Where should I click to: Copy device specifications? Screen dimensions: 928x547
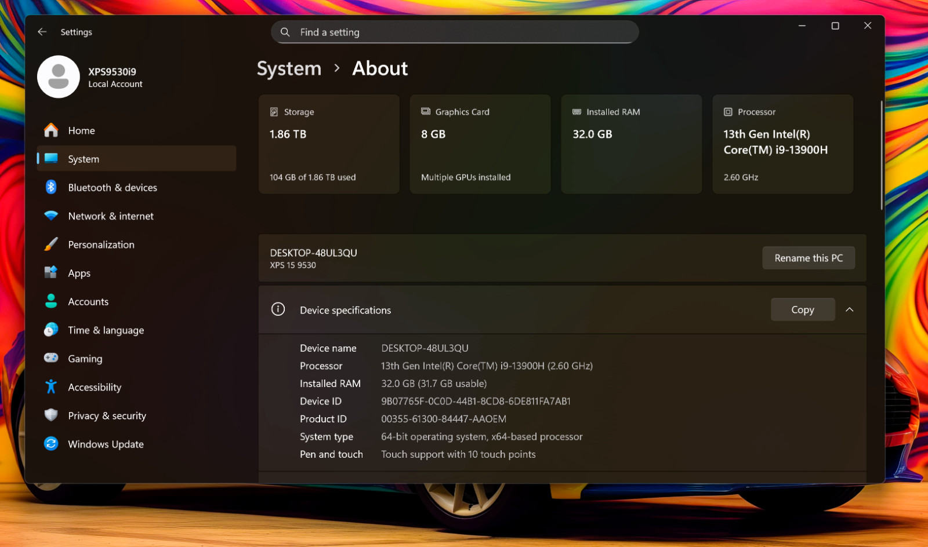[803, 309]
